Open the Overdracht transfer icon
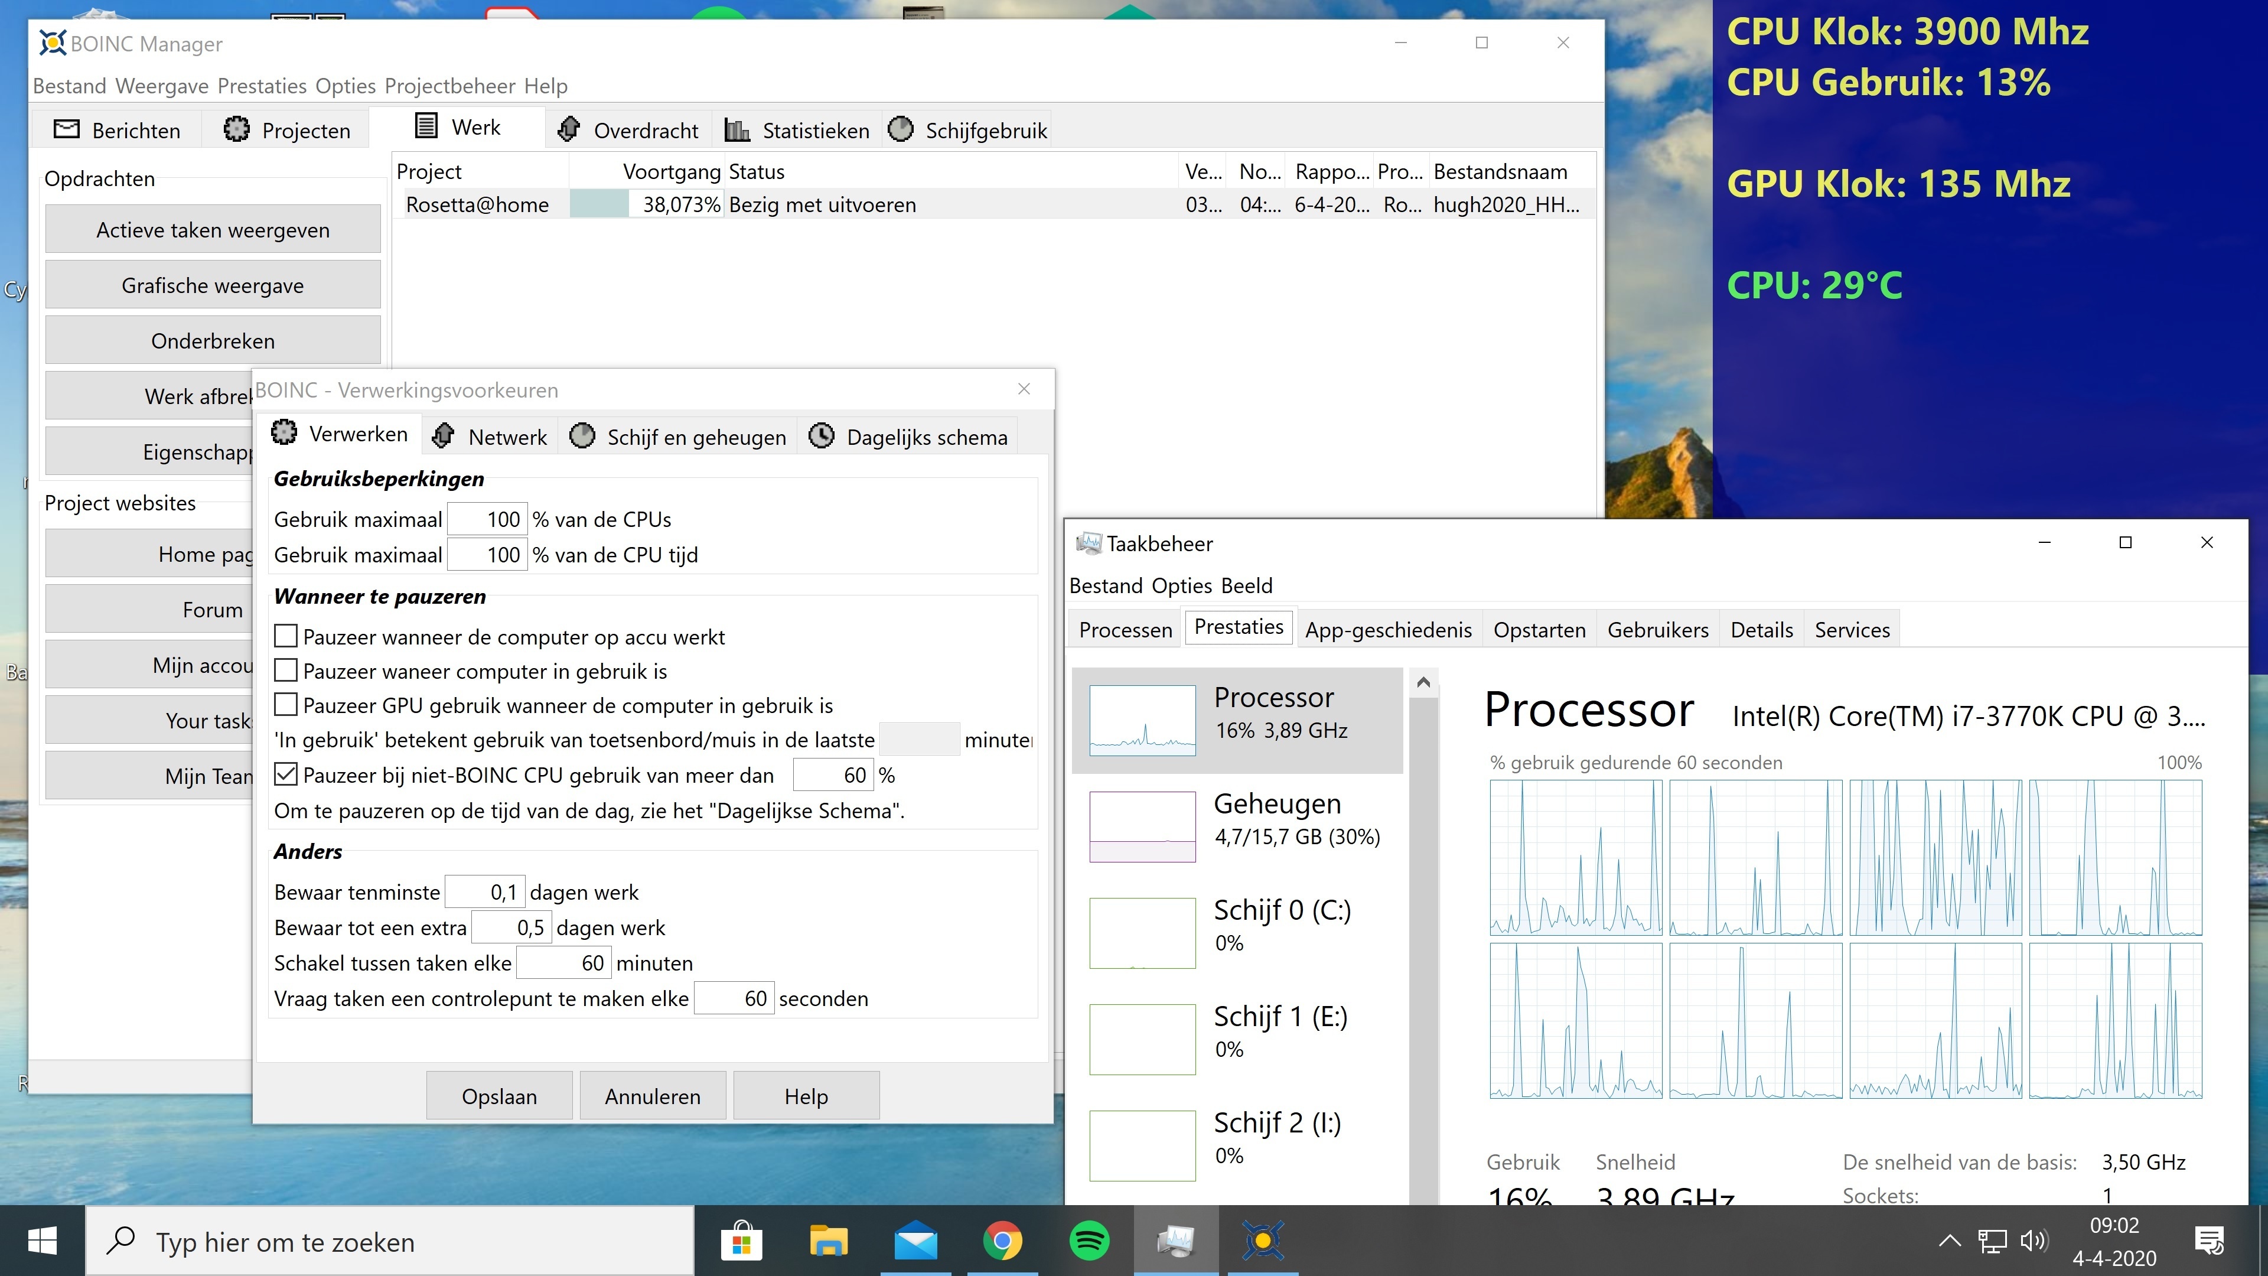The height and width of the screenshot is (1276, 2268). click(x=569, y=129)
